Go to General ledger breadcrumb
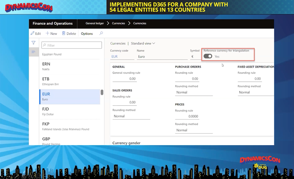 click(x=95, y=23)
